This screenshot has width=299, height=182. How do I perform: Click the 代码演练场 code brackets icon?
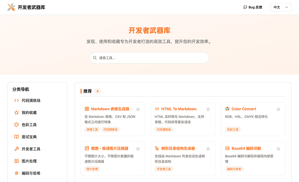16,100
